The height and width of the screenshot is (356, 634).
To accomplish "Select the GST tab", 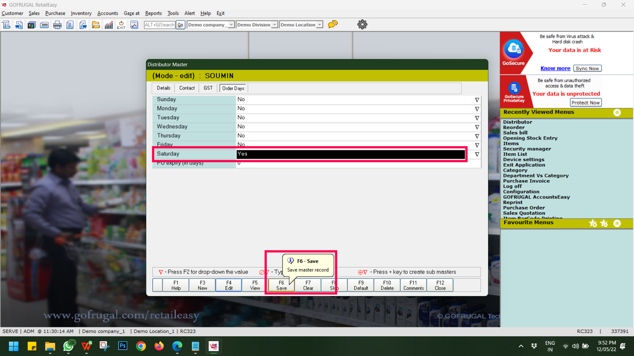I will [x=208, y=88].
